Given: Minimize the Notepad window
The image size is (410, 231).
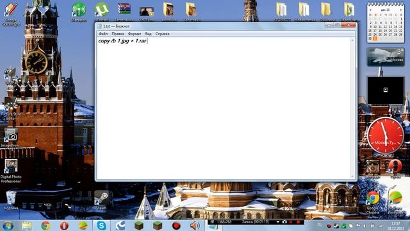Looking at the screenshot, I should coord(329,25).
